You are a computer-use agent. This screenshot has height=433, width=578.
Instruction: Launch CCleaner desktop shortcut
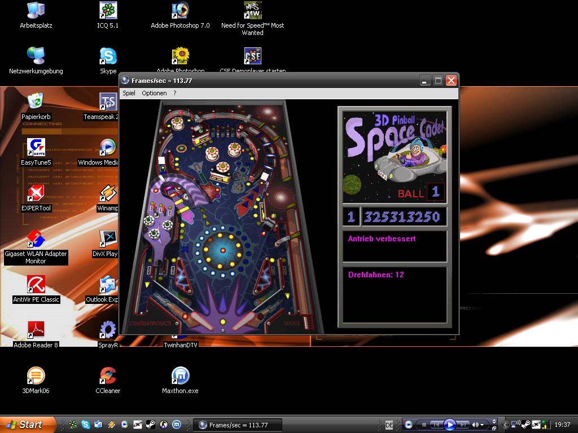click(108, 381)
